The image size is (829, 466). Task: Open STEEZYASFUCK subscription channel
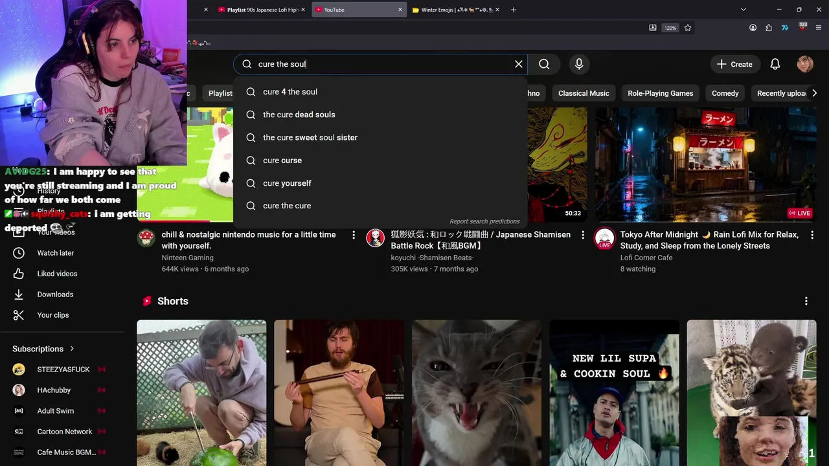[x=62, y=370]
